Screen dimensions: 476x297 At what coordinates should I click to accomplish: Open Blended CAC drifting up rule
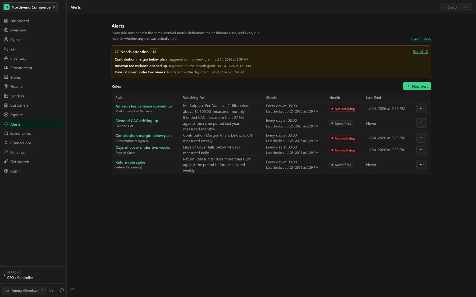(x=137, y=121)
